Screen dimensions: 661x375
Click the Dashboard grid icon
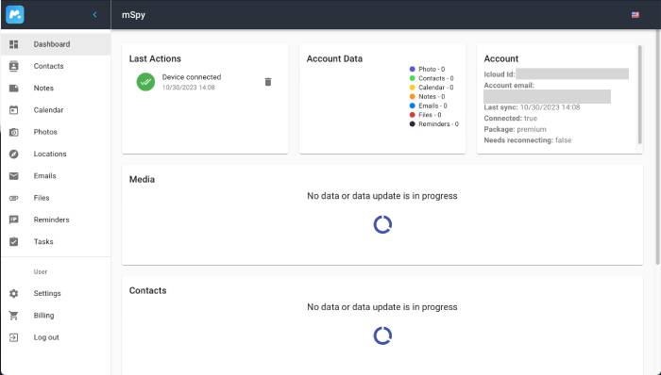tap(14, 44)
